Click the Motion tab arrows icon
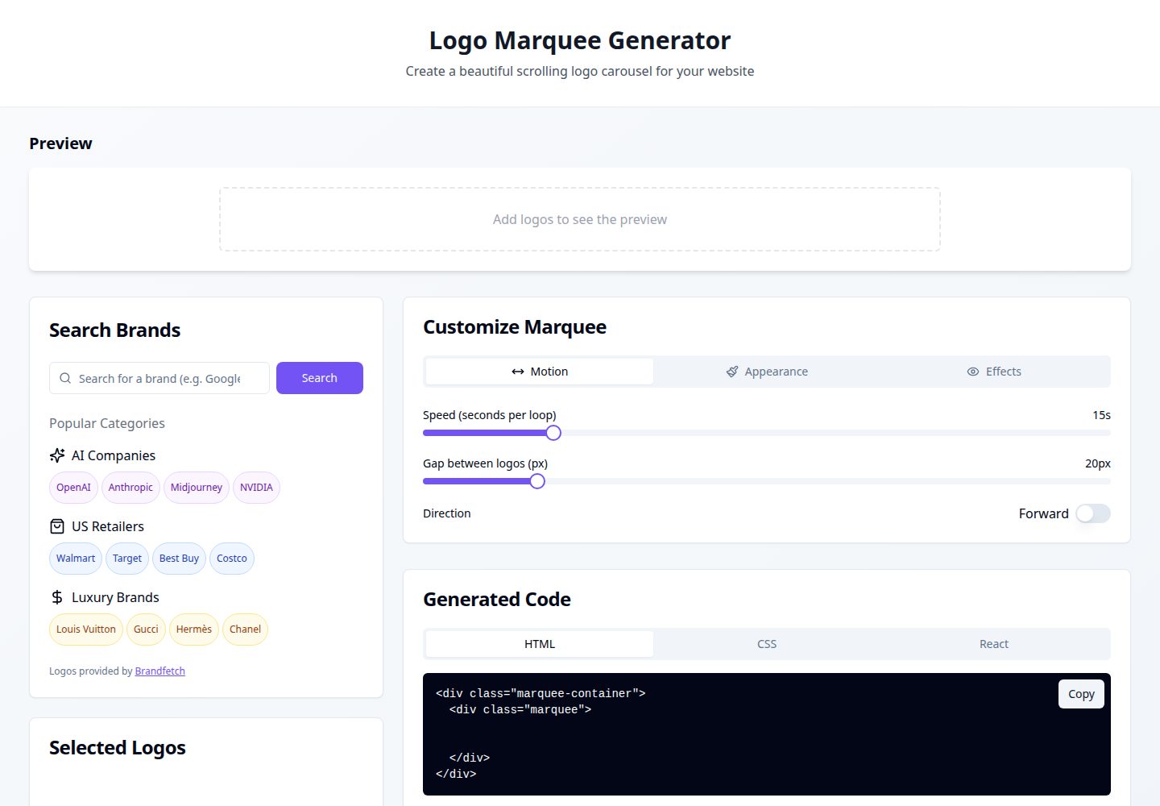The image size is (1160, 806). point(518,372)
